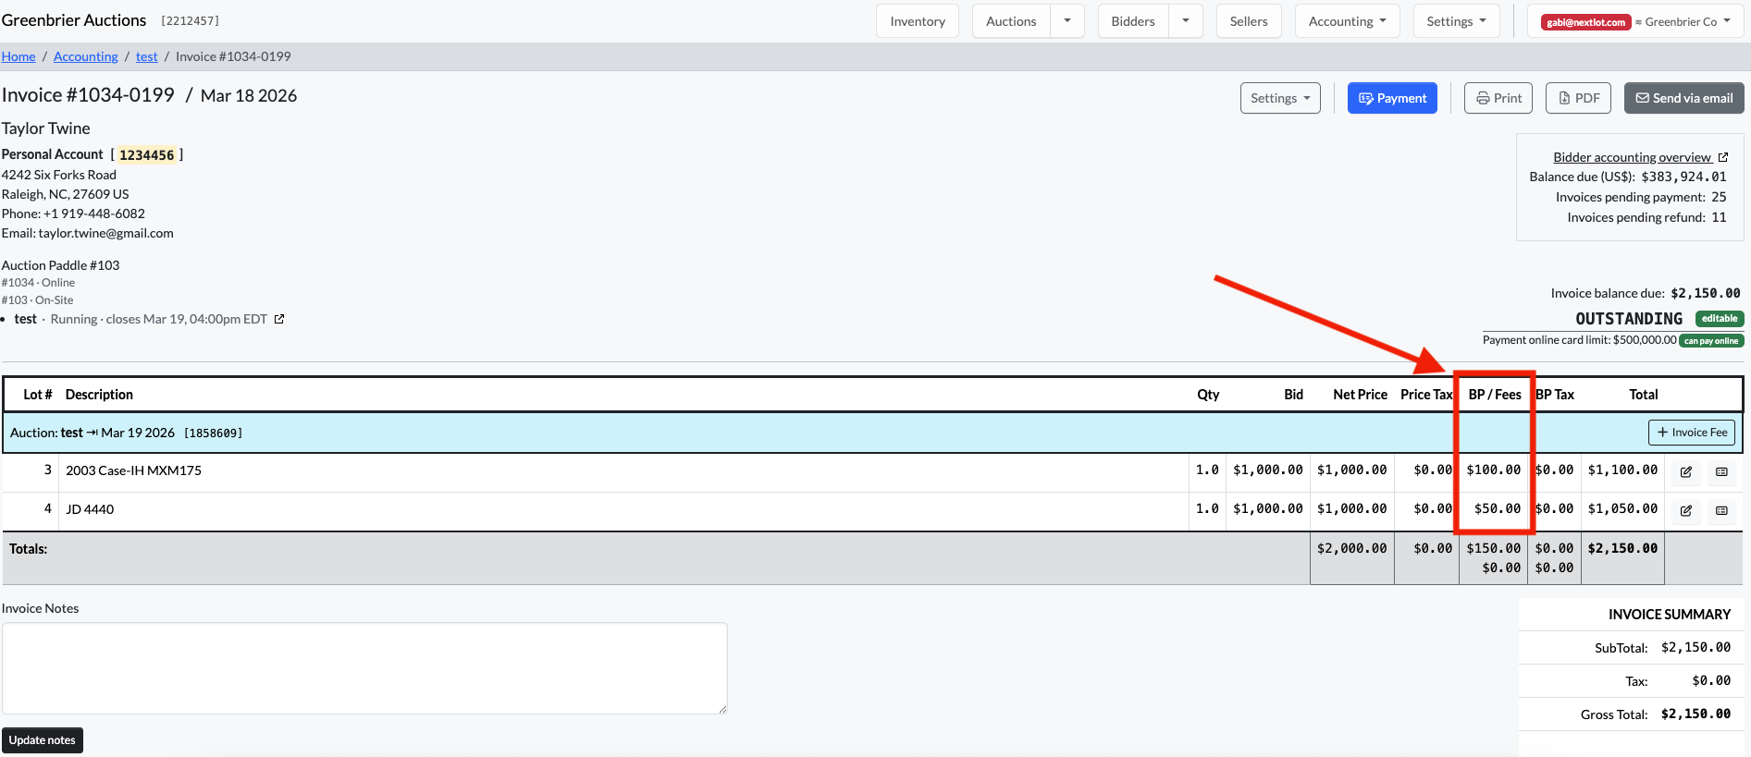The width and height of the screenshot is (1751, 757).
Task: Click the green editable badge
Action: coord(1720,319)
